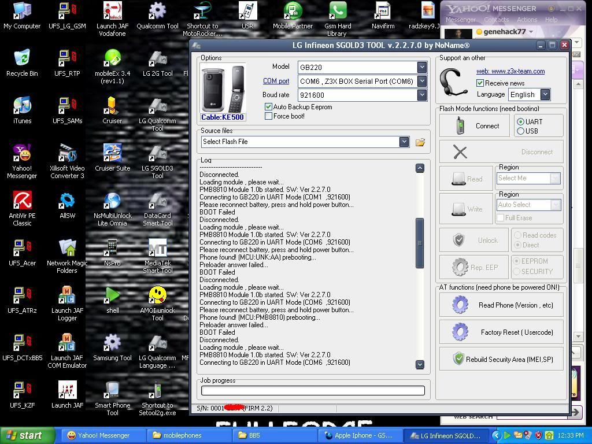Open the Help menu in Yahoo Messenger
The height and width of the screenshot is (444, 592).
click(x=551, y=20)
